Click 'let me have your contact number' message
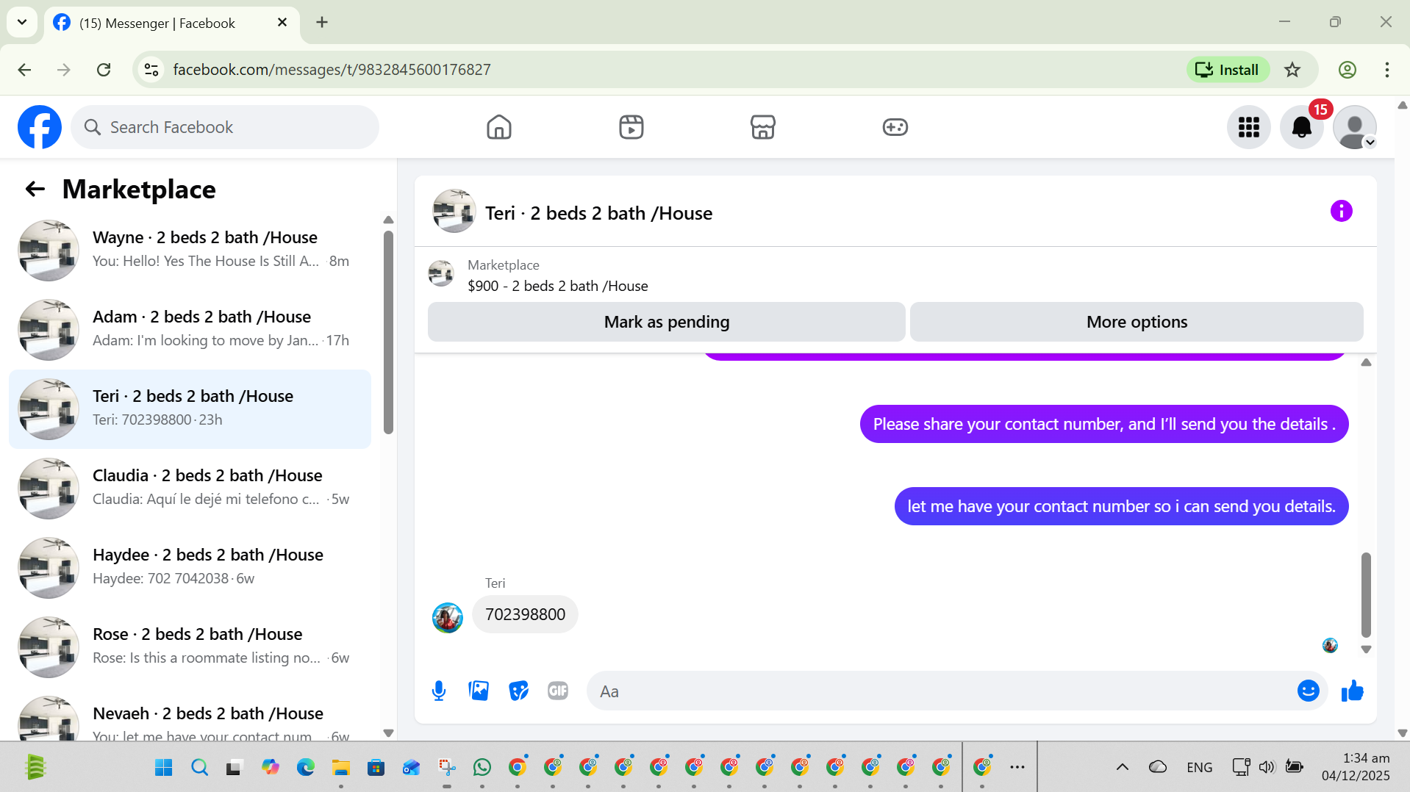The height and width of the screenshot is (792, 1410). 1121,506
